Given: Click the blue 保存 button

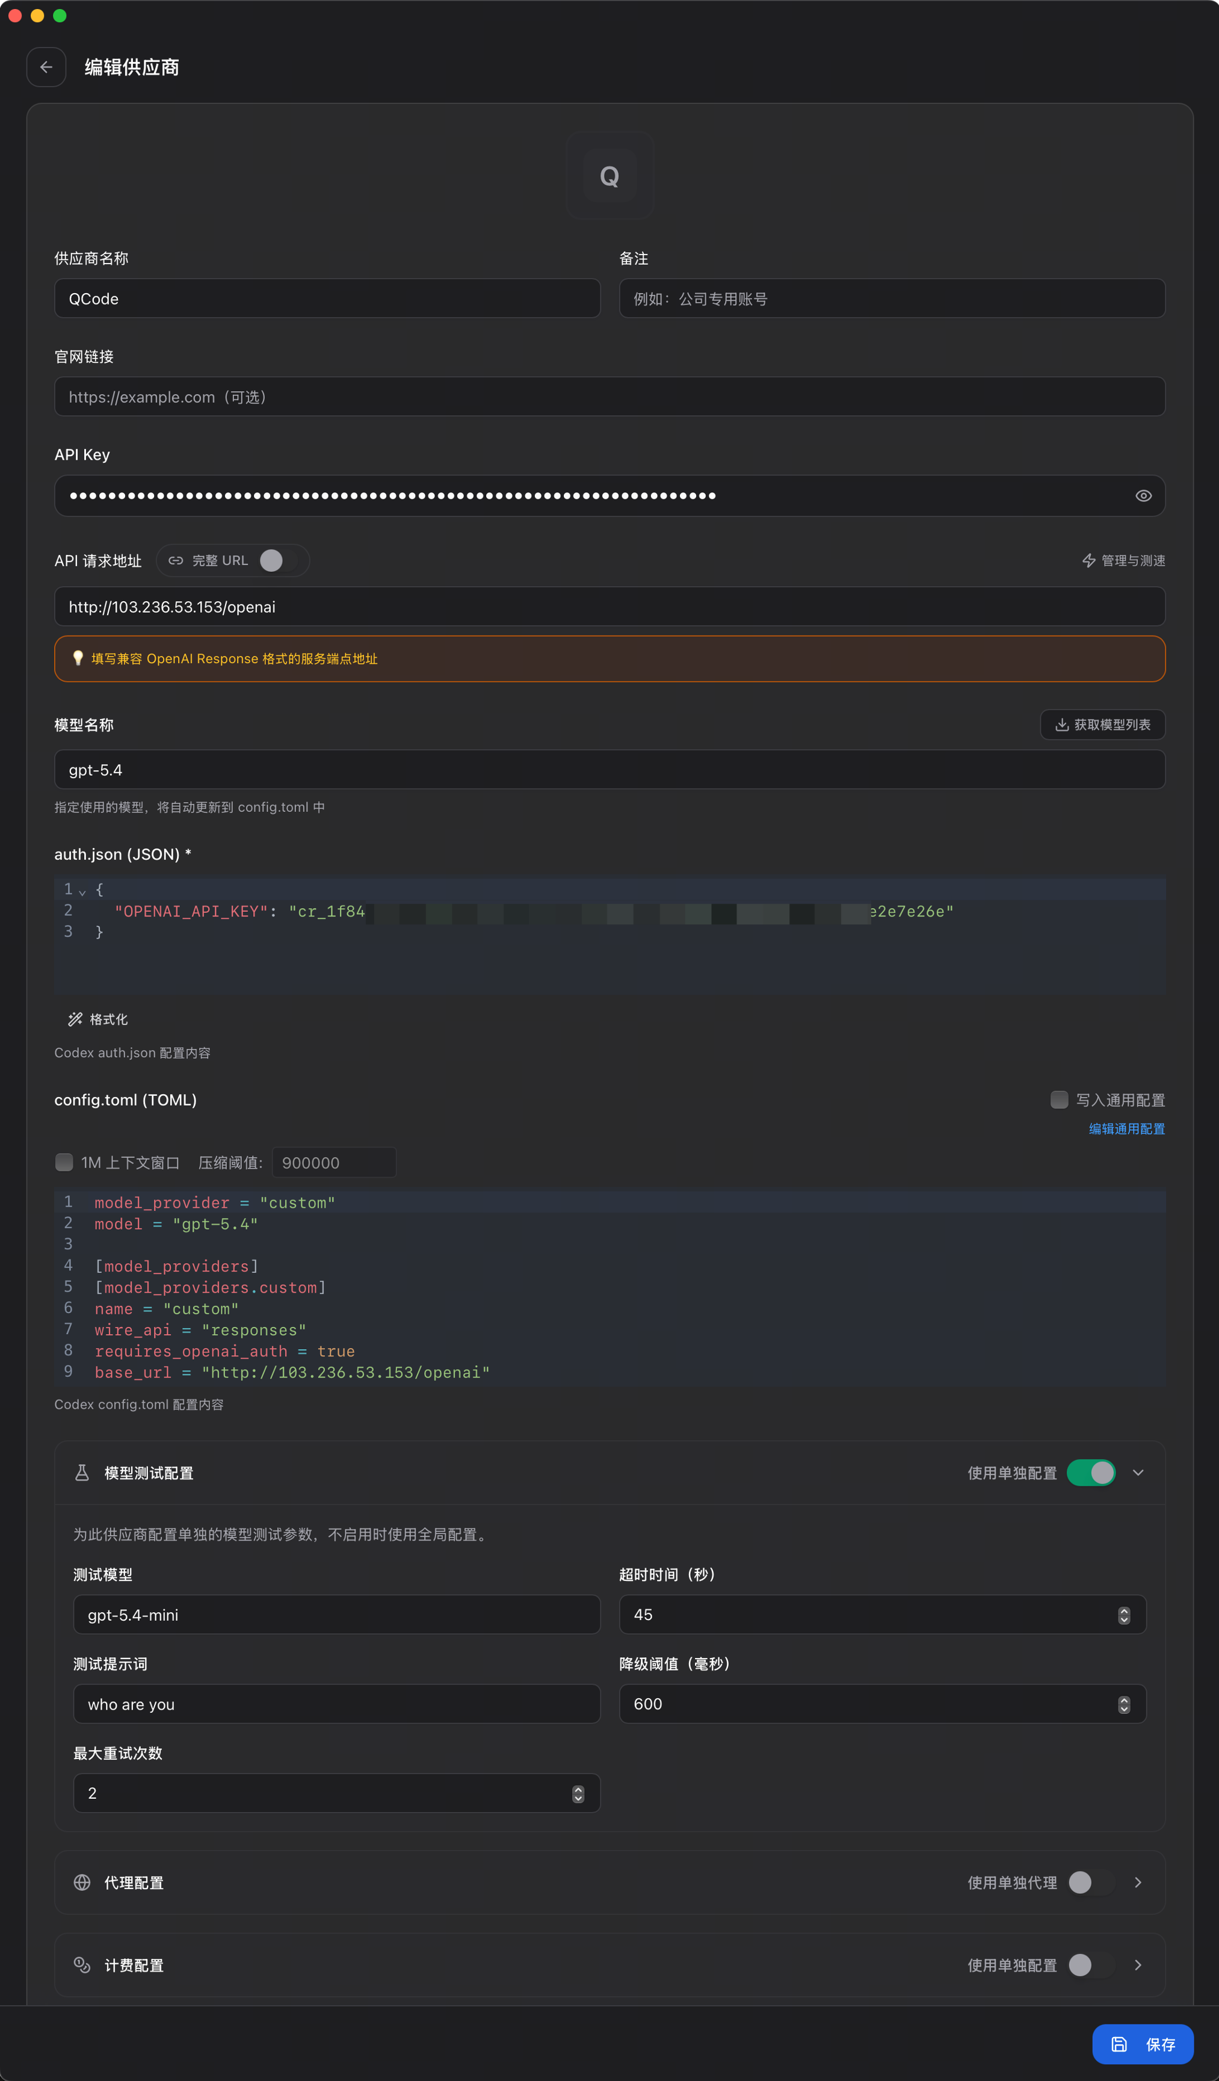Looking at the screenshot, I should point(1142,2044).
